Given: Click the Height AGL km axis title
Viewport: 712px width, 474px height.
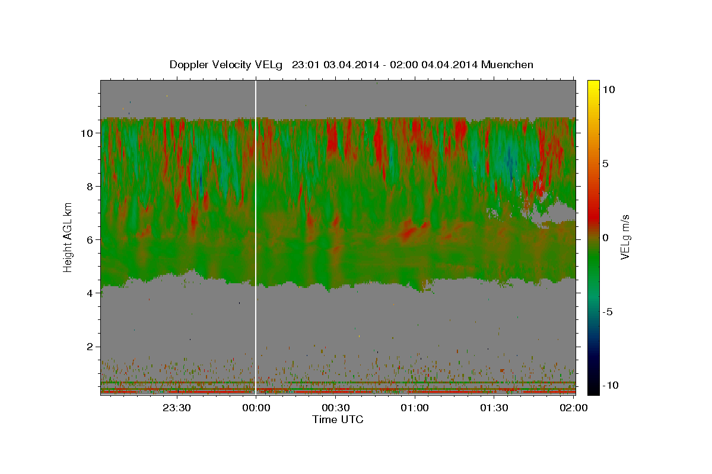Looking at the screenshot, I should tap(68, 238).
